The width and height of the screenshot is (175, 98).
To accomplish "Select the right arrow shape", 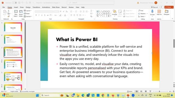I will [x=104, y=14].
